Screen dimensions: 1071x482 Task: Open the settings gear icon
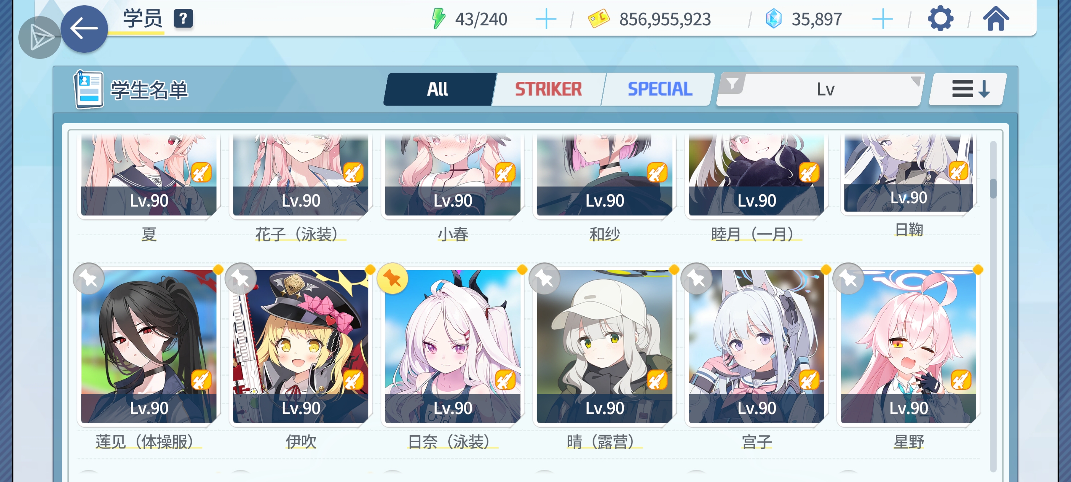tap(941, 19)
